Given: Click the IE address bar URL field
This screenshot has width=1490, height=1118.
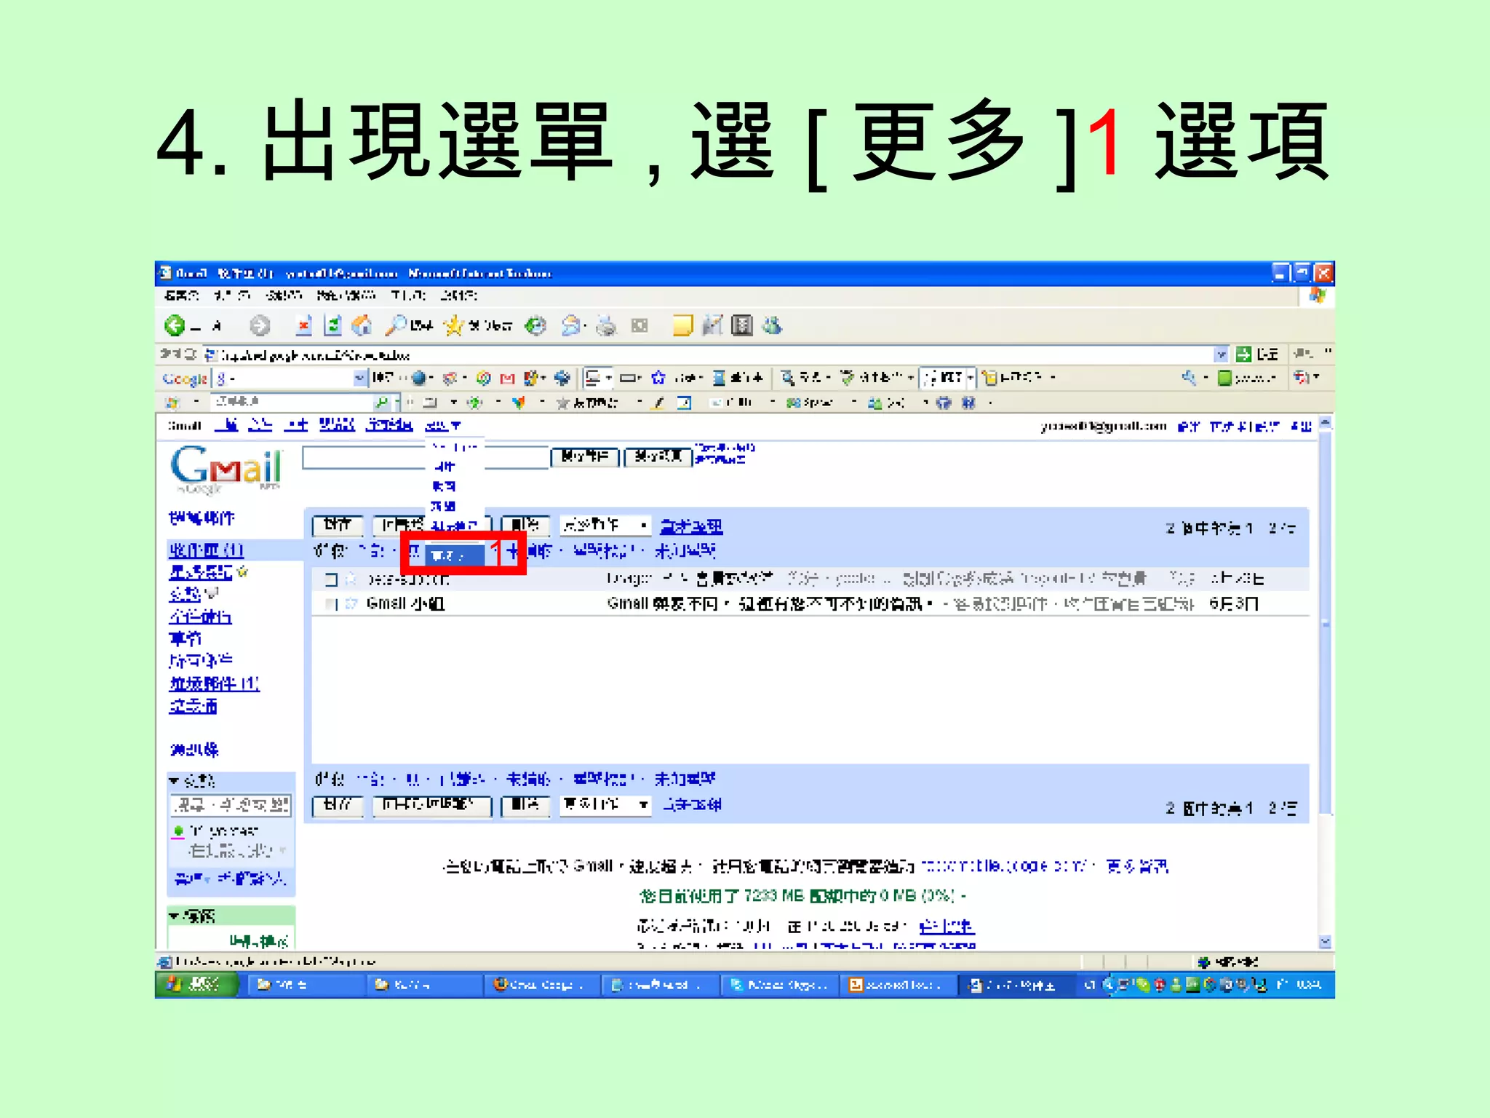Looking at the screenshot, I should (x=709, y=354).
